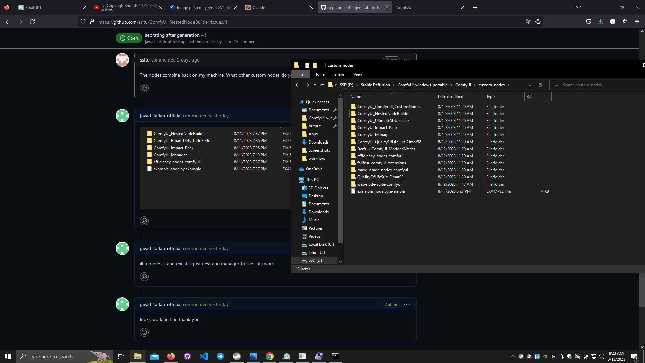
Task: Launch Google Chrome from the taskbar
Action: (x=270, y=356)
